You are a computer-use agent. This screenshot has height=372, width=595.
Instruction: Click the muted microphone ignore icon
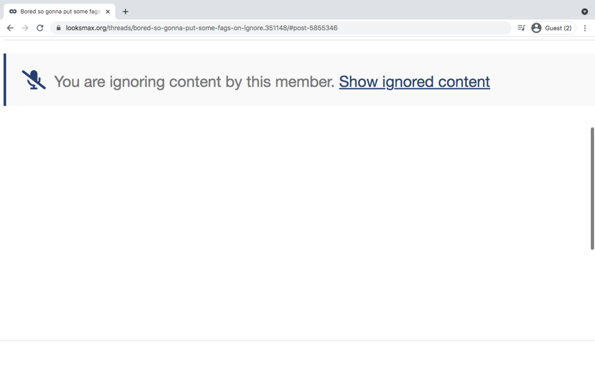[34, 80]
